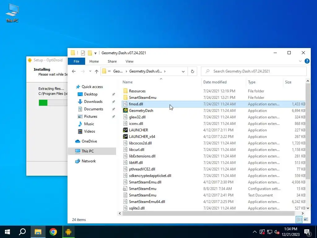Click the GeometryDash application icon
This screenshot has width=317, height=238.
coord(125,111)
